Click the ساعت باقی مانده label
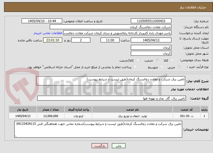 pyautogui.click(x=30, y=40)
